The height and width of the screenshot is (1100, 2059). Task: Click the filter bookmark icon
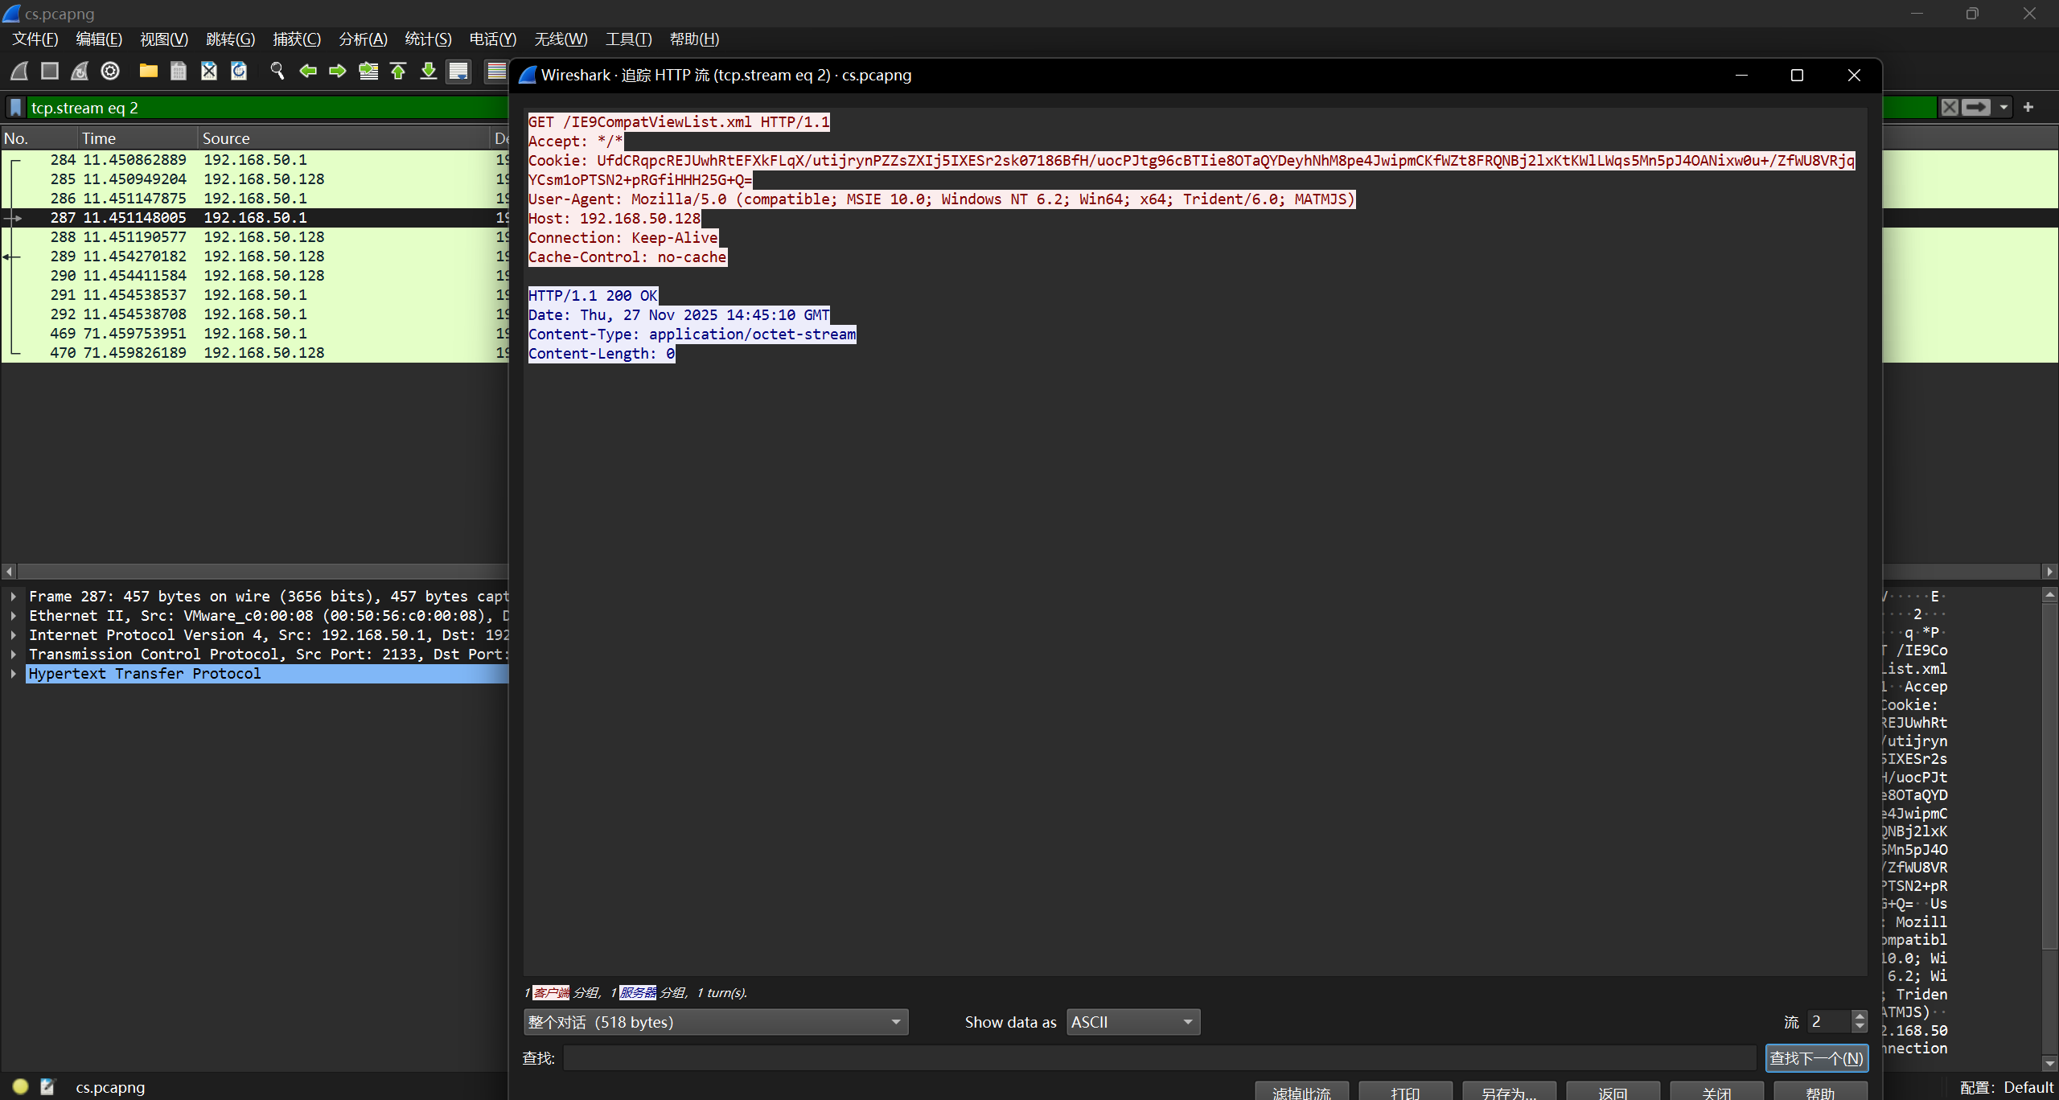tap(15, 108)
